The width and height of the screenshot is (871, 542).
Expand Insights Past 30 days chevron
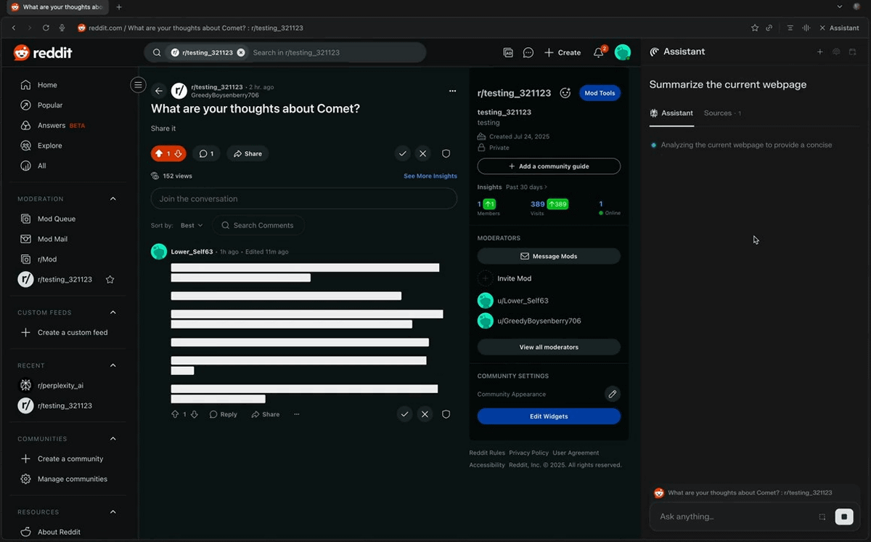coord(546,187)
